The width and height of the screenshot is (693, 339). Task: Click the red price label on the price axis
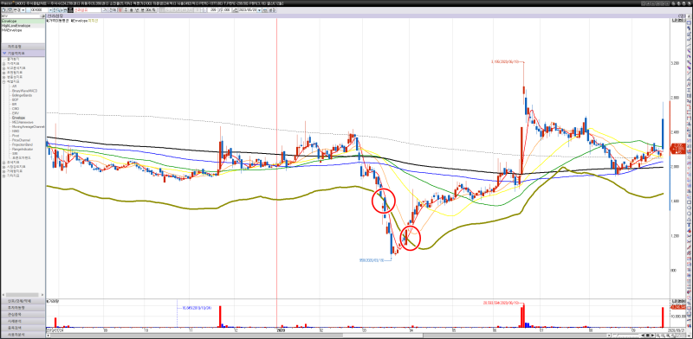coord(678,149)
